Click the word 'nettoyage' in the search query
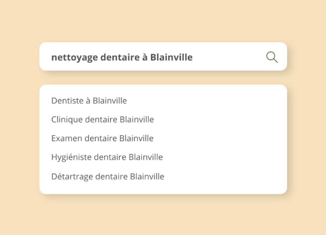The image size is (326, 235). (75, 58)
